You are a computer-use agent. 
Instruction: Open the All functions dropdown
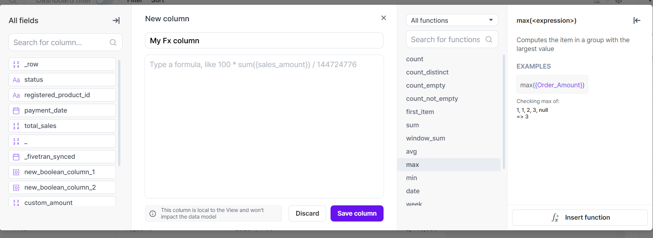point(452,21)
